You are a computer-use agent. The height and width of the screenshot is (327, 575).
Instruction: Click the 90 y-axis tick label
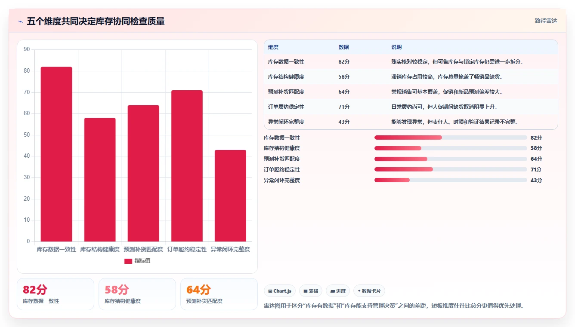click(x=27, y=49)
